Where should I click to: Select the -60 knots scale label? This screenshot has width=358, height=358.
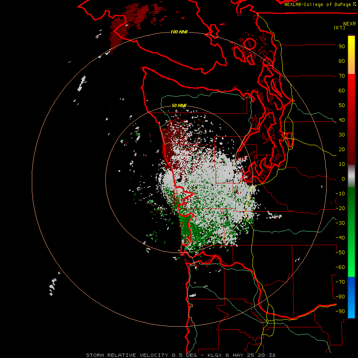point(340,267)
